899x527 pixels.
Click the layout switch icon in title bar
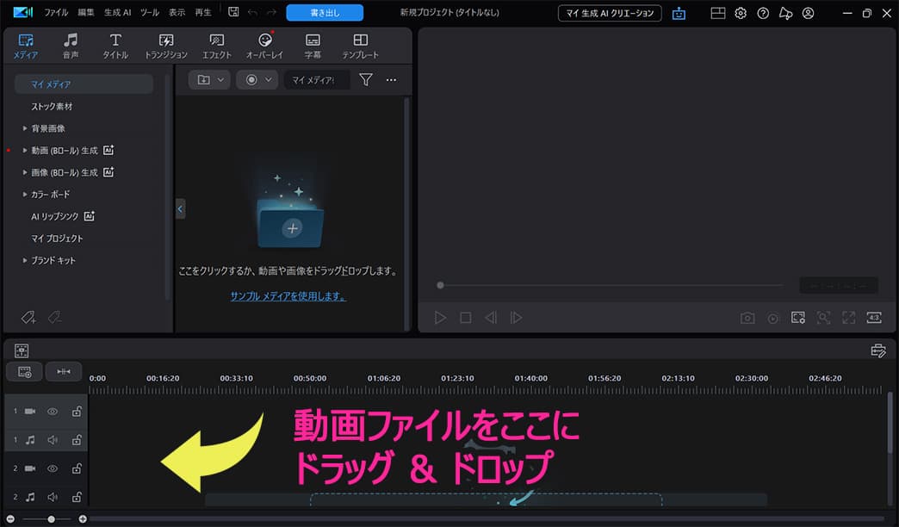point(718,13)
